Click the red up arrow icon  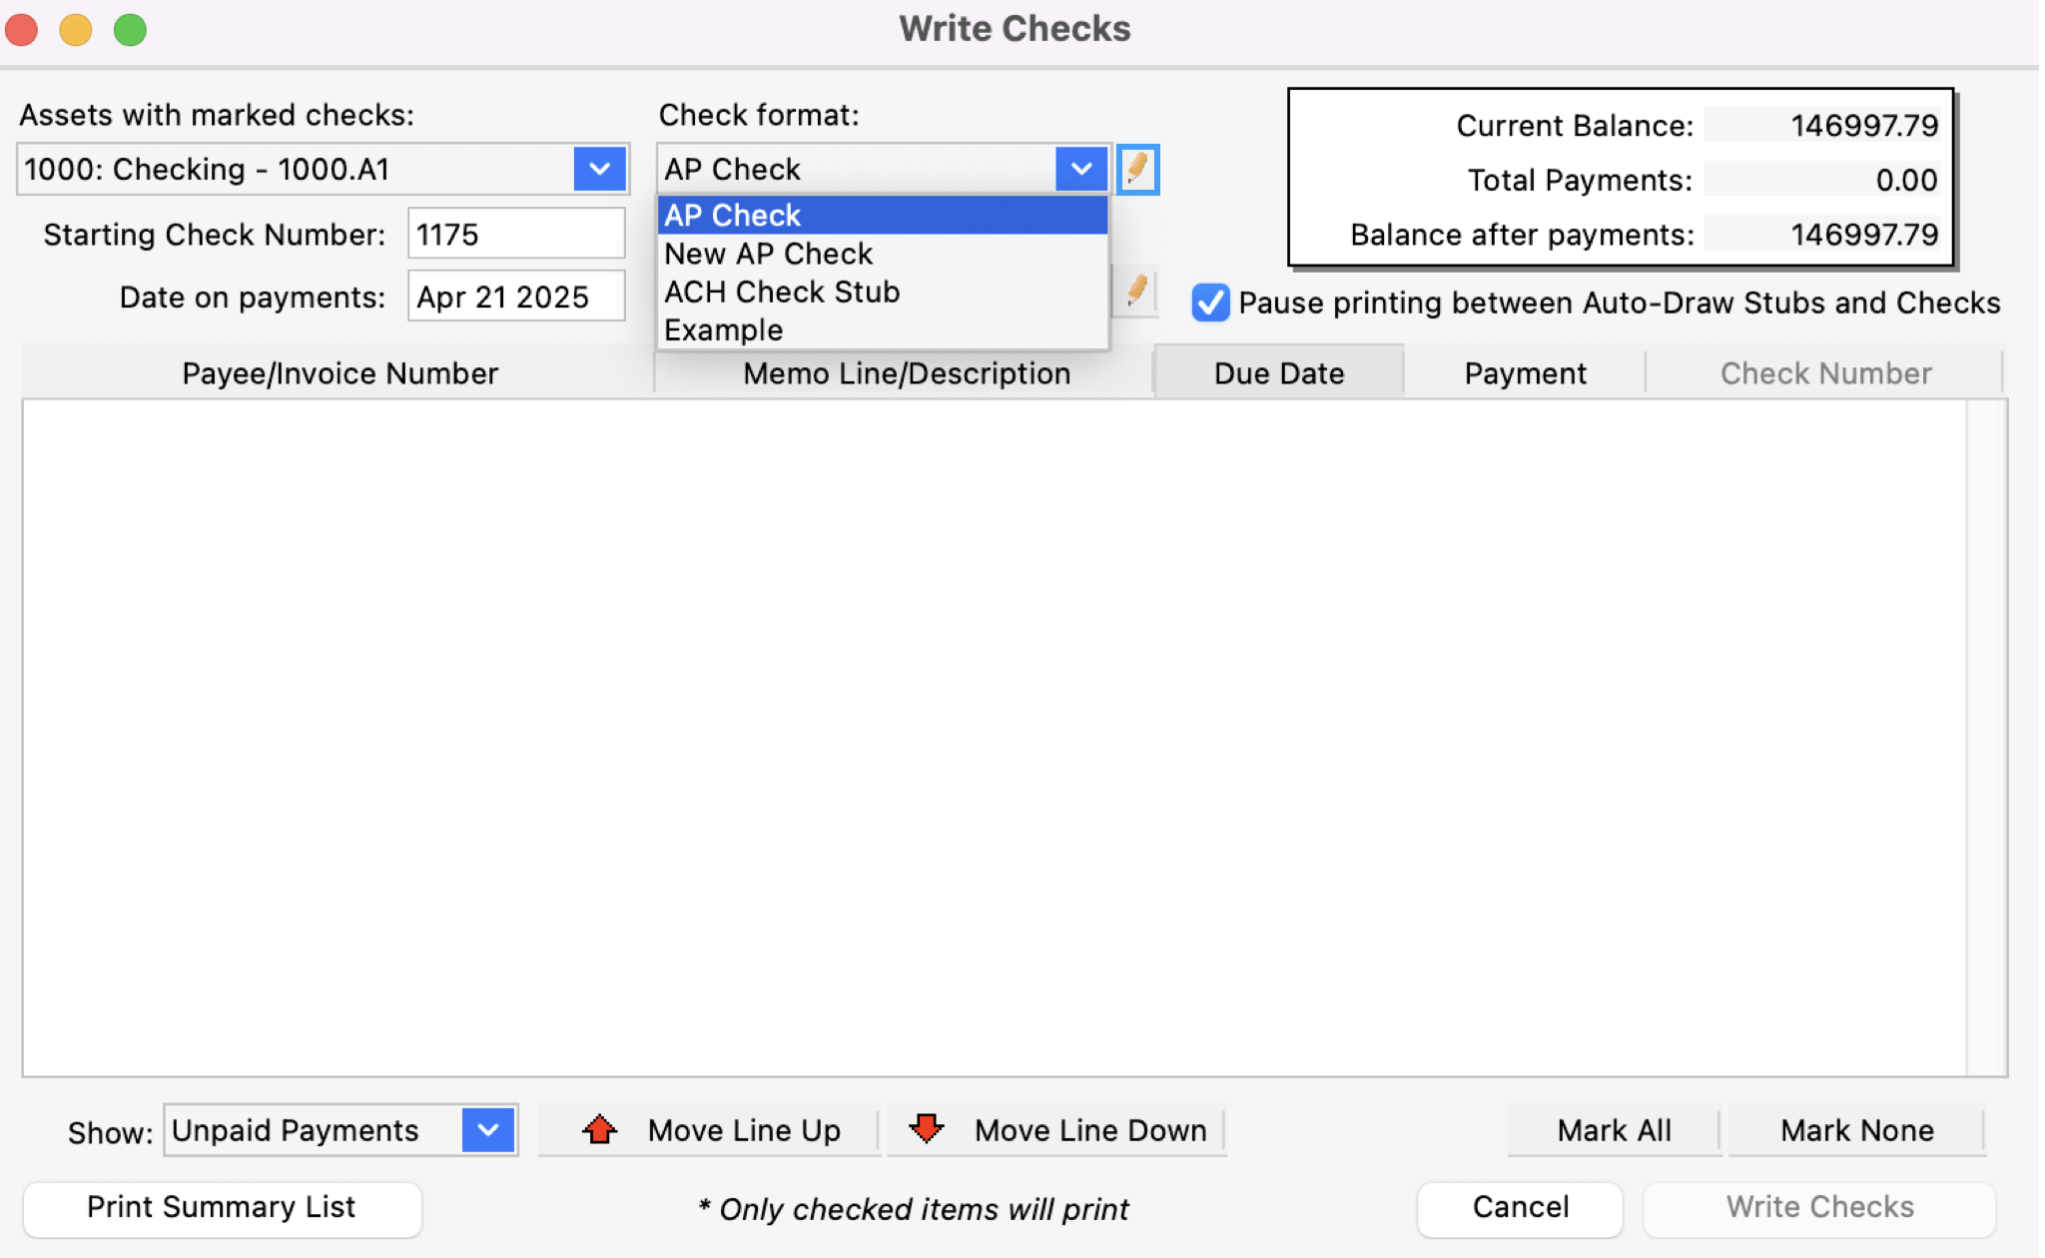599,1129
